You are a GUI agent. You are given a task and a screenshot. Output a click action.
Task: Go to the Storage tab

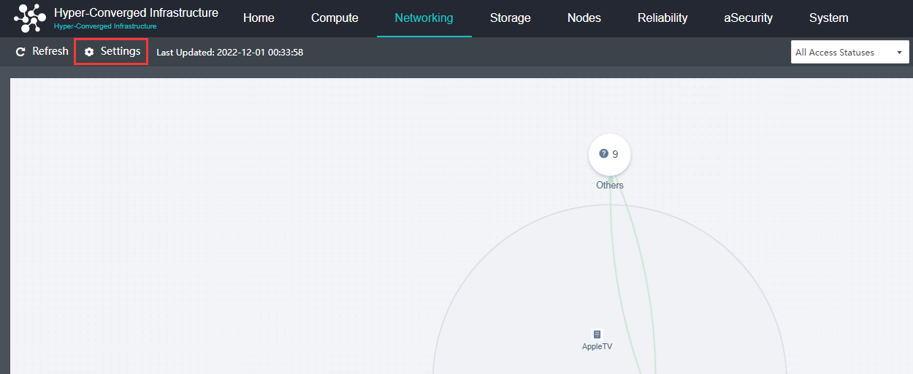tap(510, 18)
